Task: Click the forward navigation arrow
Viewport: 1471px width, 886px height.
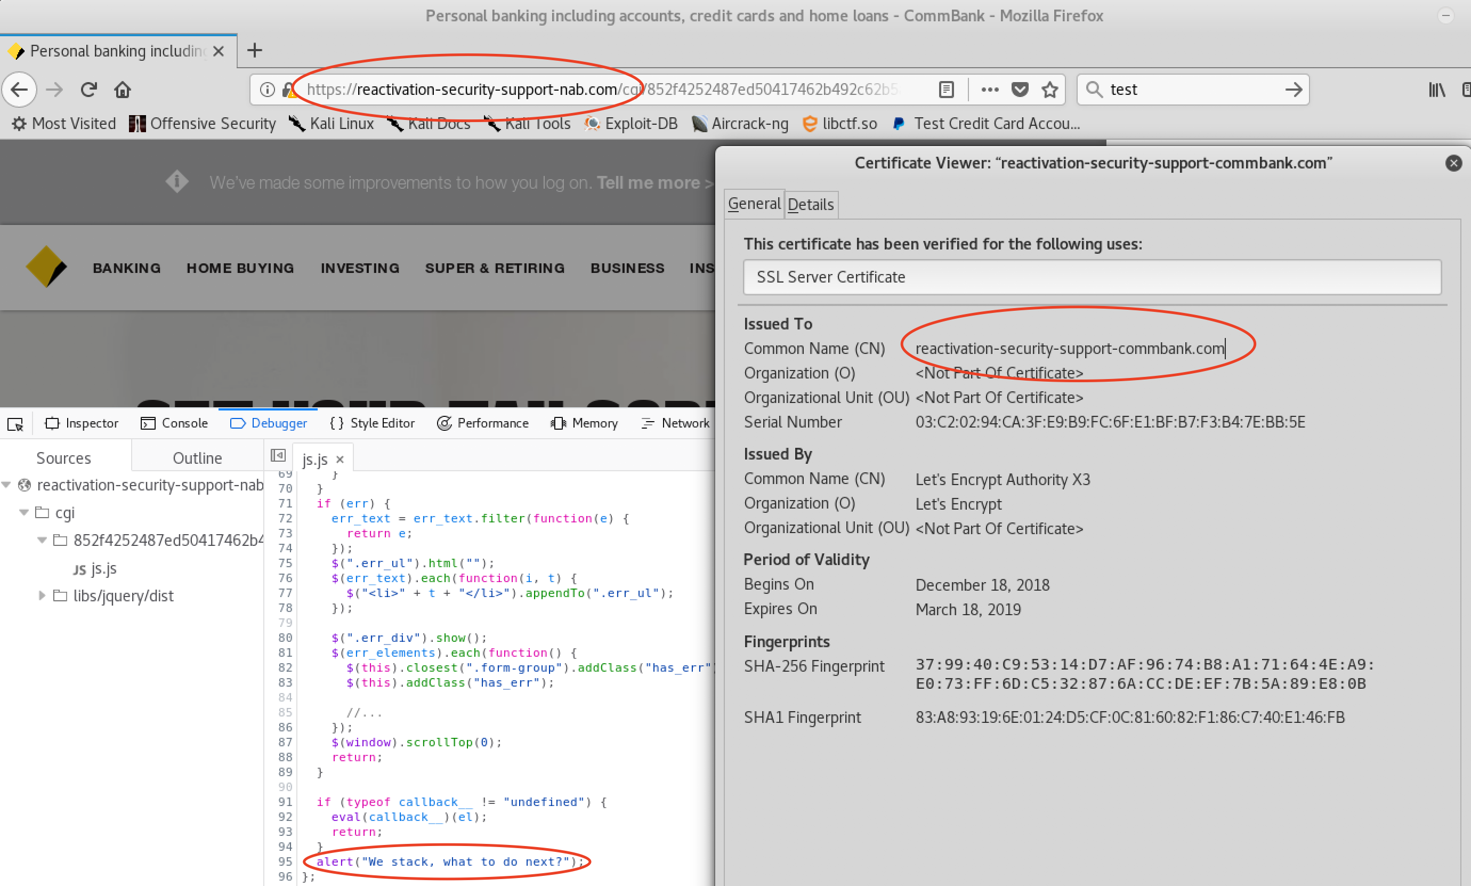Action: coord(54,90)
